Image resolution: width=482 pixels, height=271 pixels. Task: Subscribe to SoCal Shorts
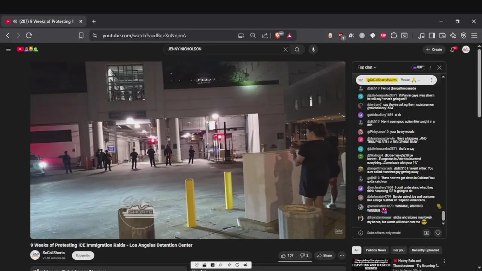pyautogui.click(x=83, y=255)
